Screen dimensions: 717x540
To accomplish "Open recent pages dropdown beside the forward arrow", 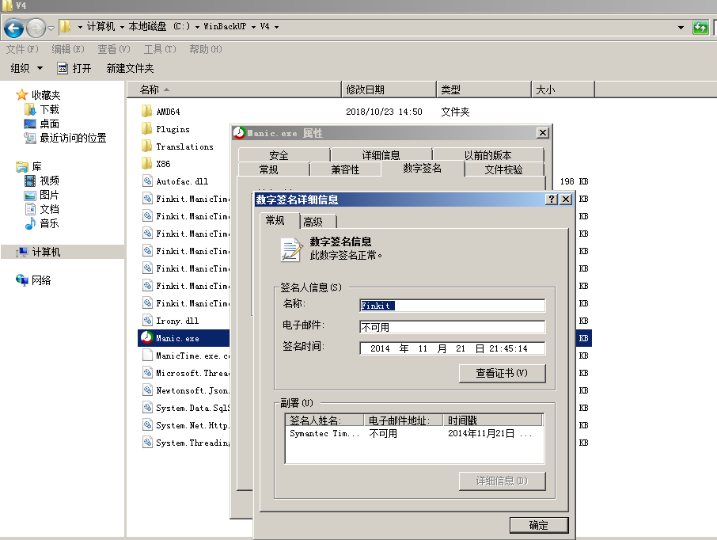I will pos(51,28).
